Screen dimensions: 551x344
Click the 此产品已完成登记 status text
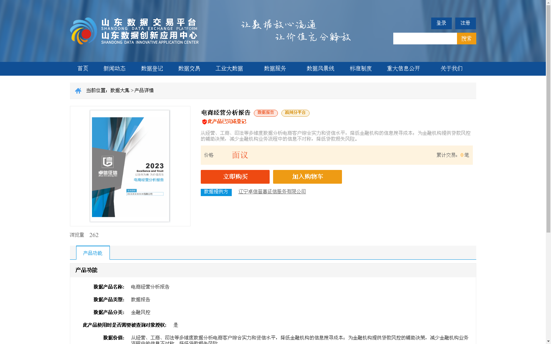227,121
